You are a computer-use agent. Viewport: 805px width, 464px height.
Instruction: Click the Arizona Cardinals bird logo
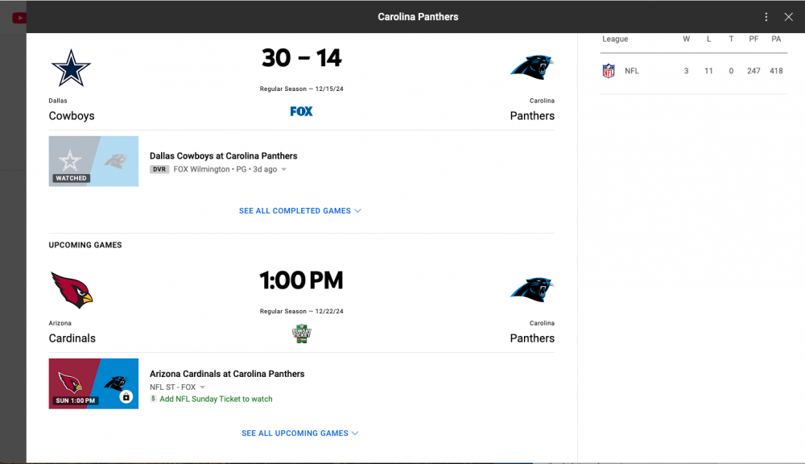pyautogui.click(x=72, y=289)
